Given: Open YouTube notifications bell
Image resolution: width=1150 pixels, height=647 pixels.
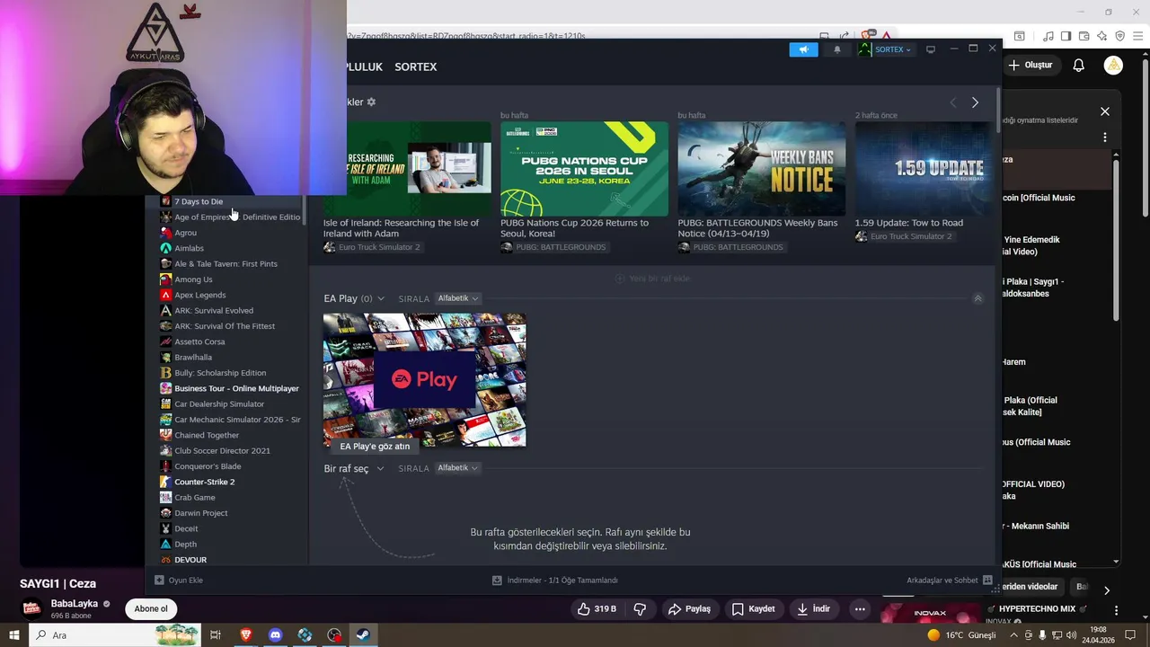Looking at the screenshot, I should coord(1079,65).
